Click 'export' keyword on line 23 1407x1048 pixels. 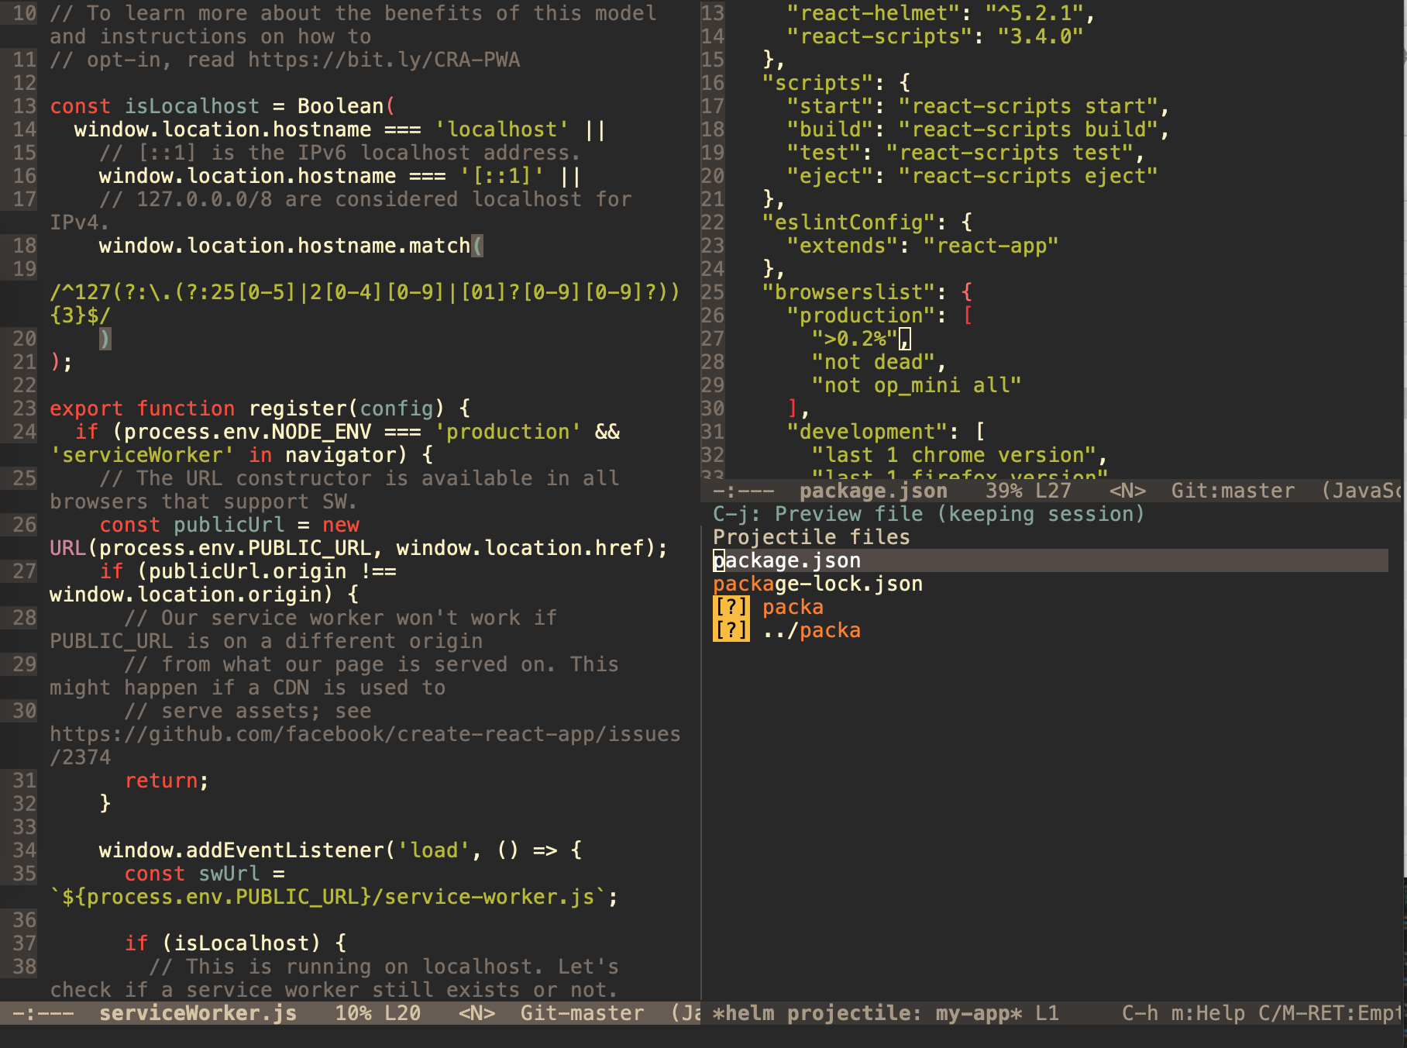[x=86, y=409]
